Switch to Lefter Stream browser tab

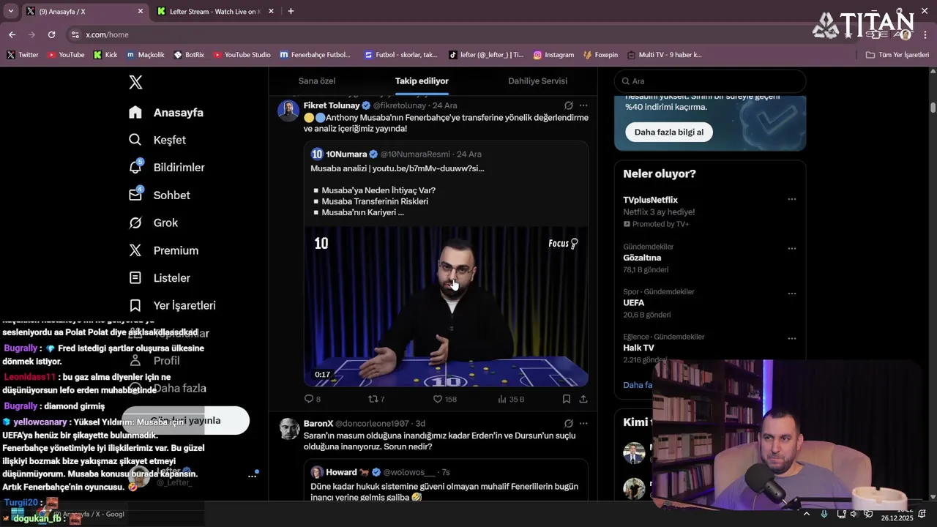coord(216,12)
